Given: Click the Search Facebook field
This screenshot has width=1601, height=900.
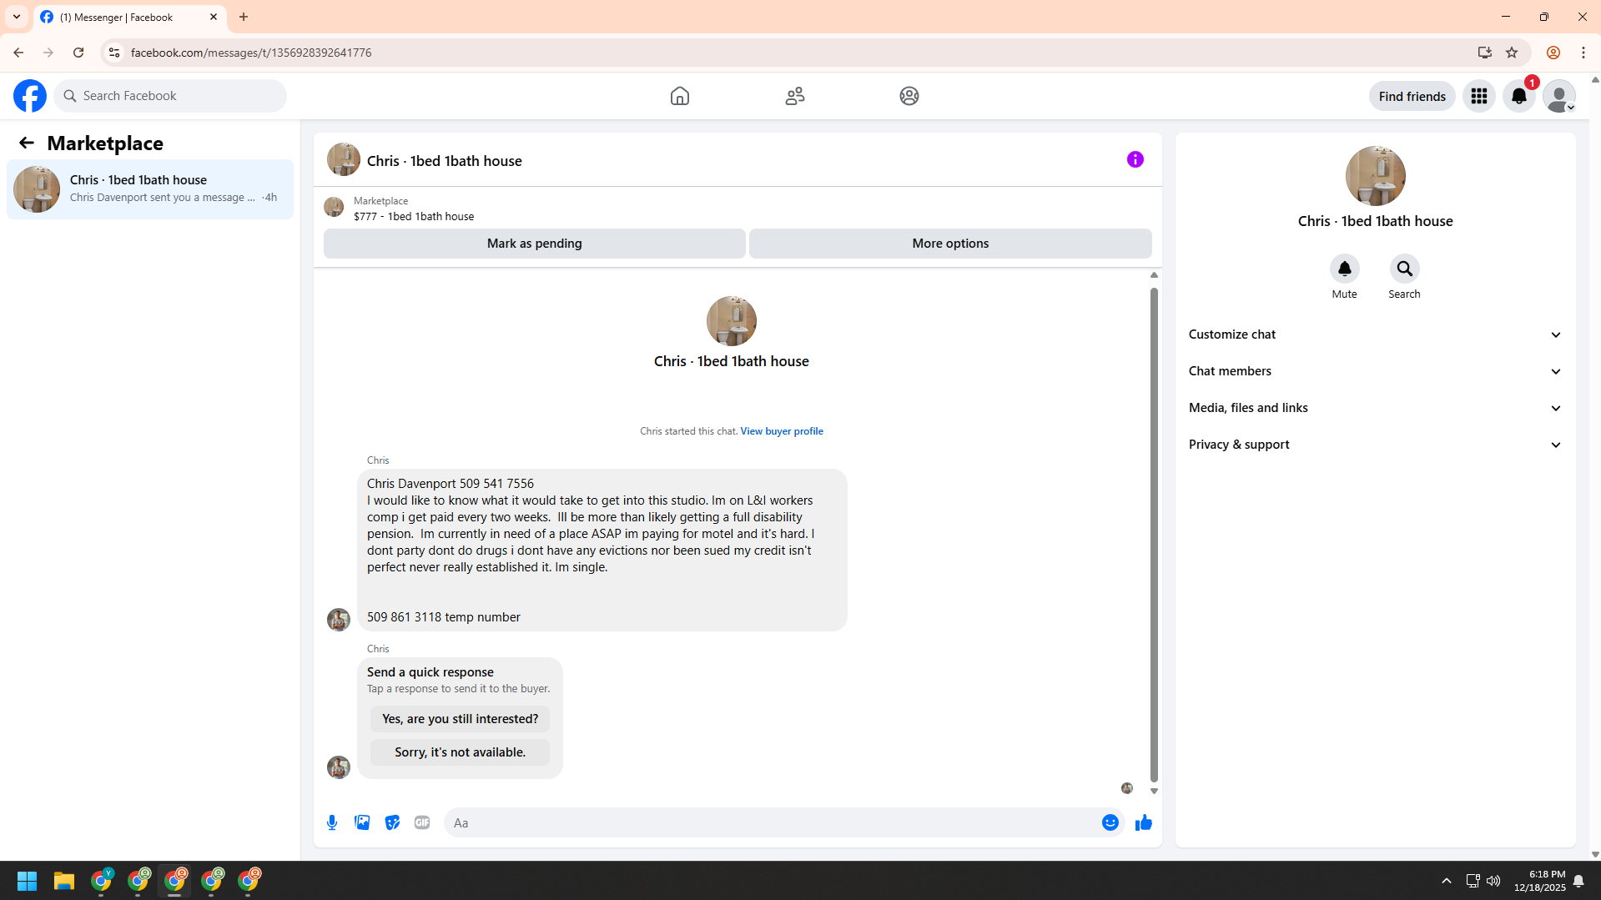Looking at the screenshot, I should pos(170,96).
